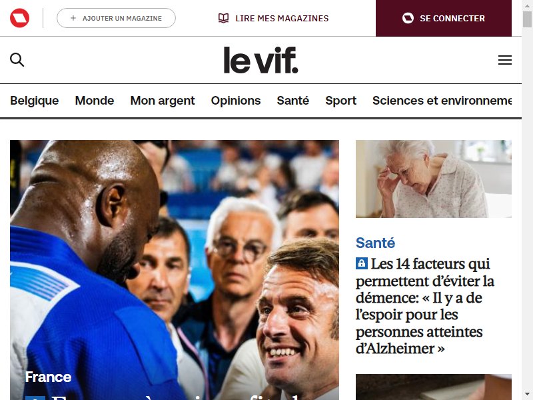Viewport: 533px width, 400px height.
Task: Go to the Monde section
Action: 95,101
